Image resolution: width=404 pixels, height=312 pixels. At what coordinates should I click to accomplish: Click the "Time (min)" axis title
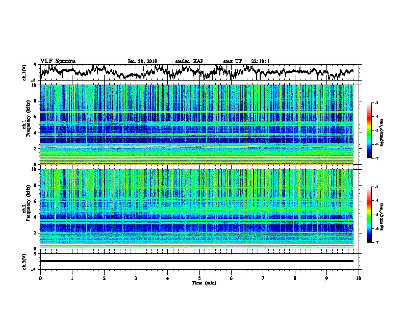point(204,283)
